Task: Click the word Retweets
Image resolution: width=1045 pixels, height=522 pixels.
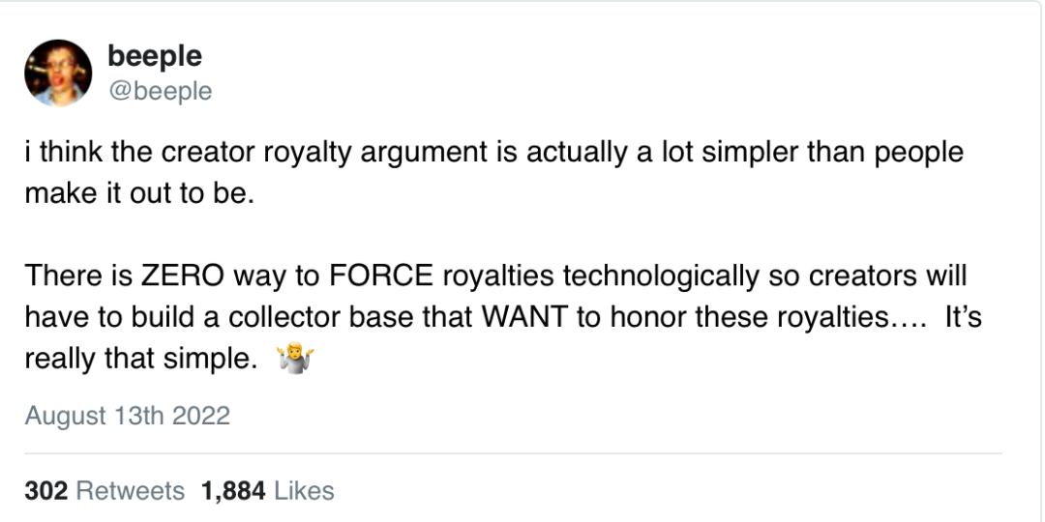Action: click(130, 491)
